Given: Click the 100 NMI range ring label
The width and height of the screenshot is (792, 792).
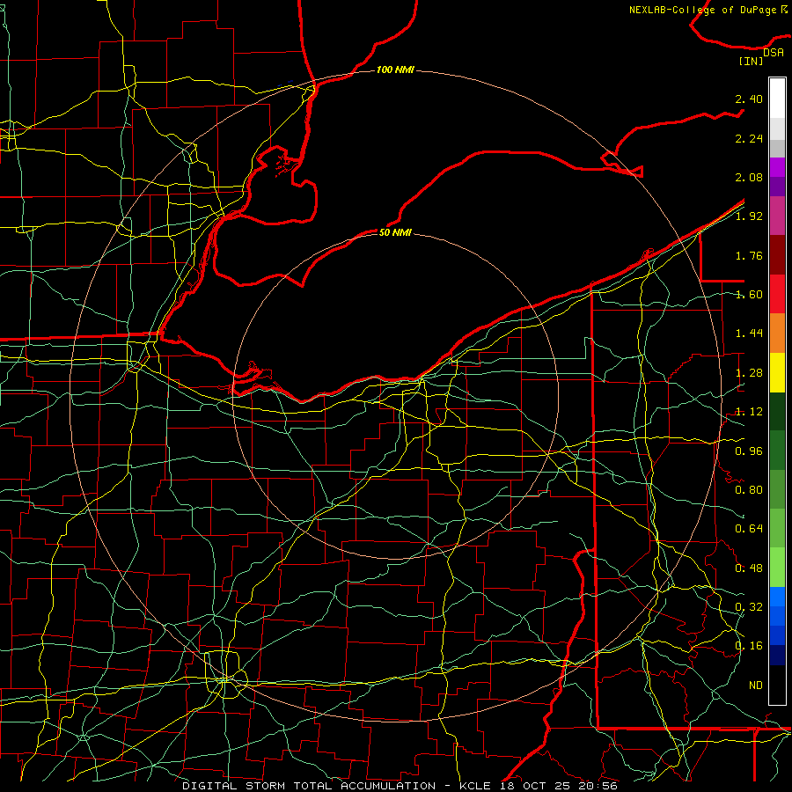Looking at the screenshot, I should (x=395, y=70).
